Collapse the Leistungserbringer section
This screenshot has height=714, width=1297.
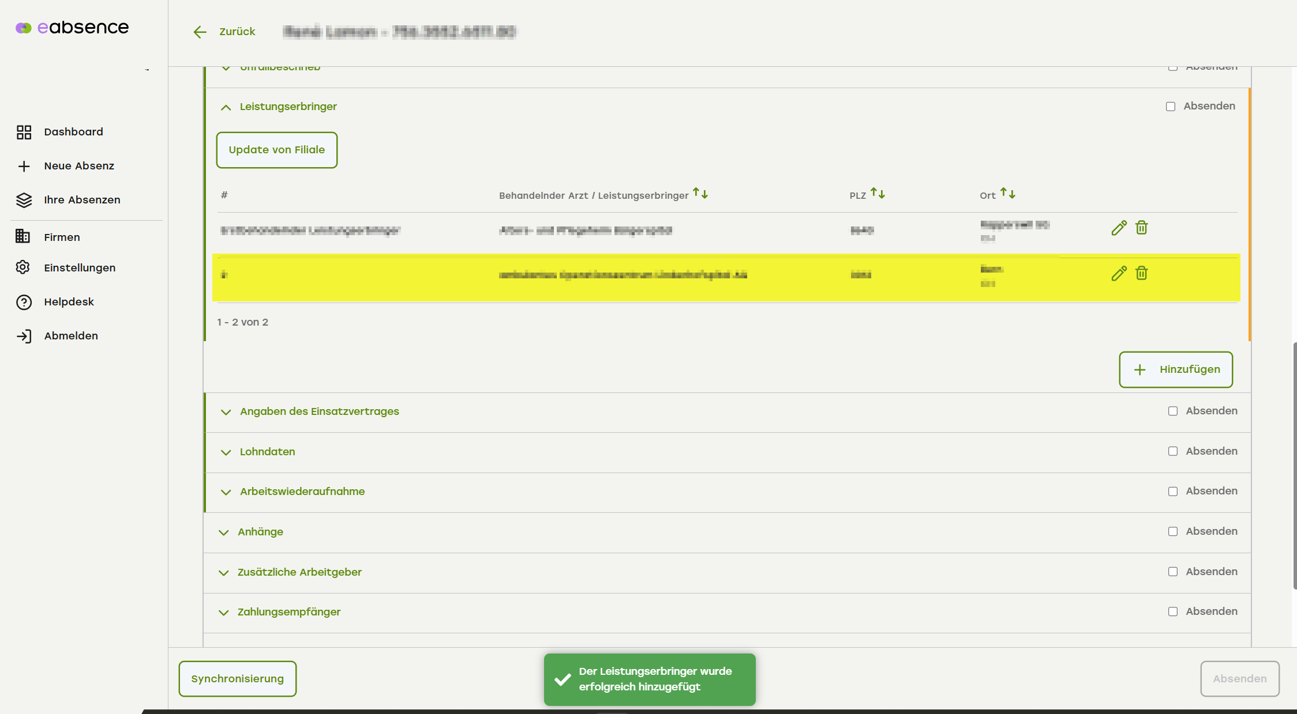coord(226,107)
